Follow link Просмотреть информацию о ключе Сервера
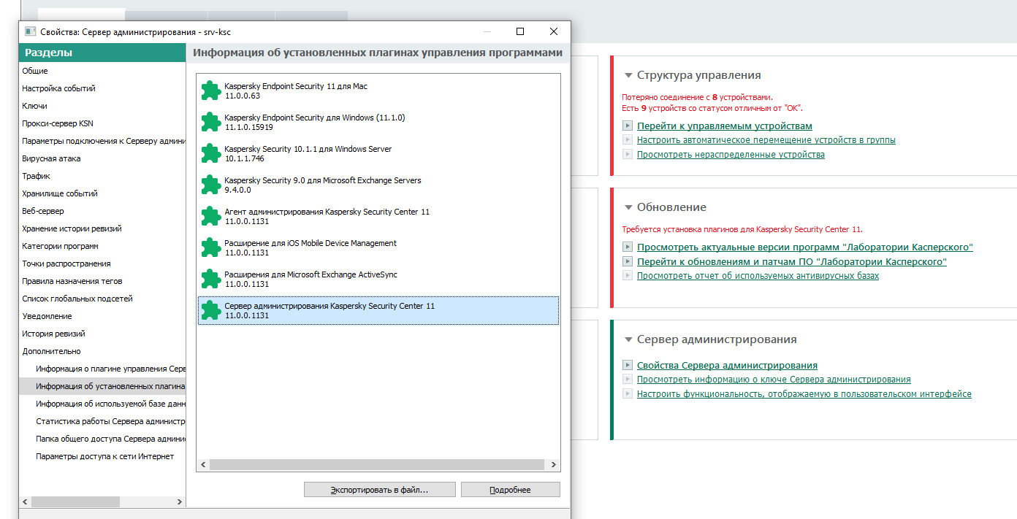 774,380
